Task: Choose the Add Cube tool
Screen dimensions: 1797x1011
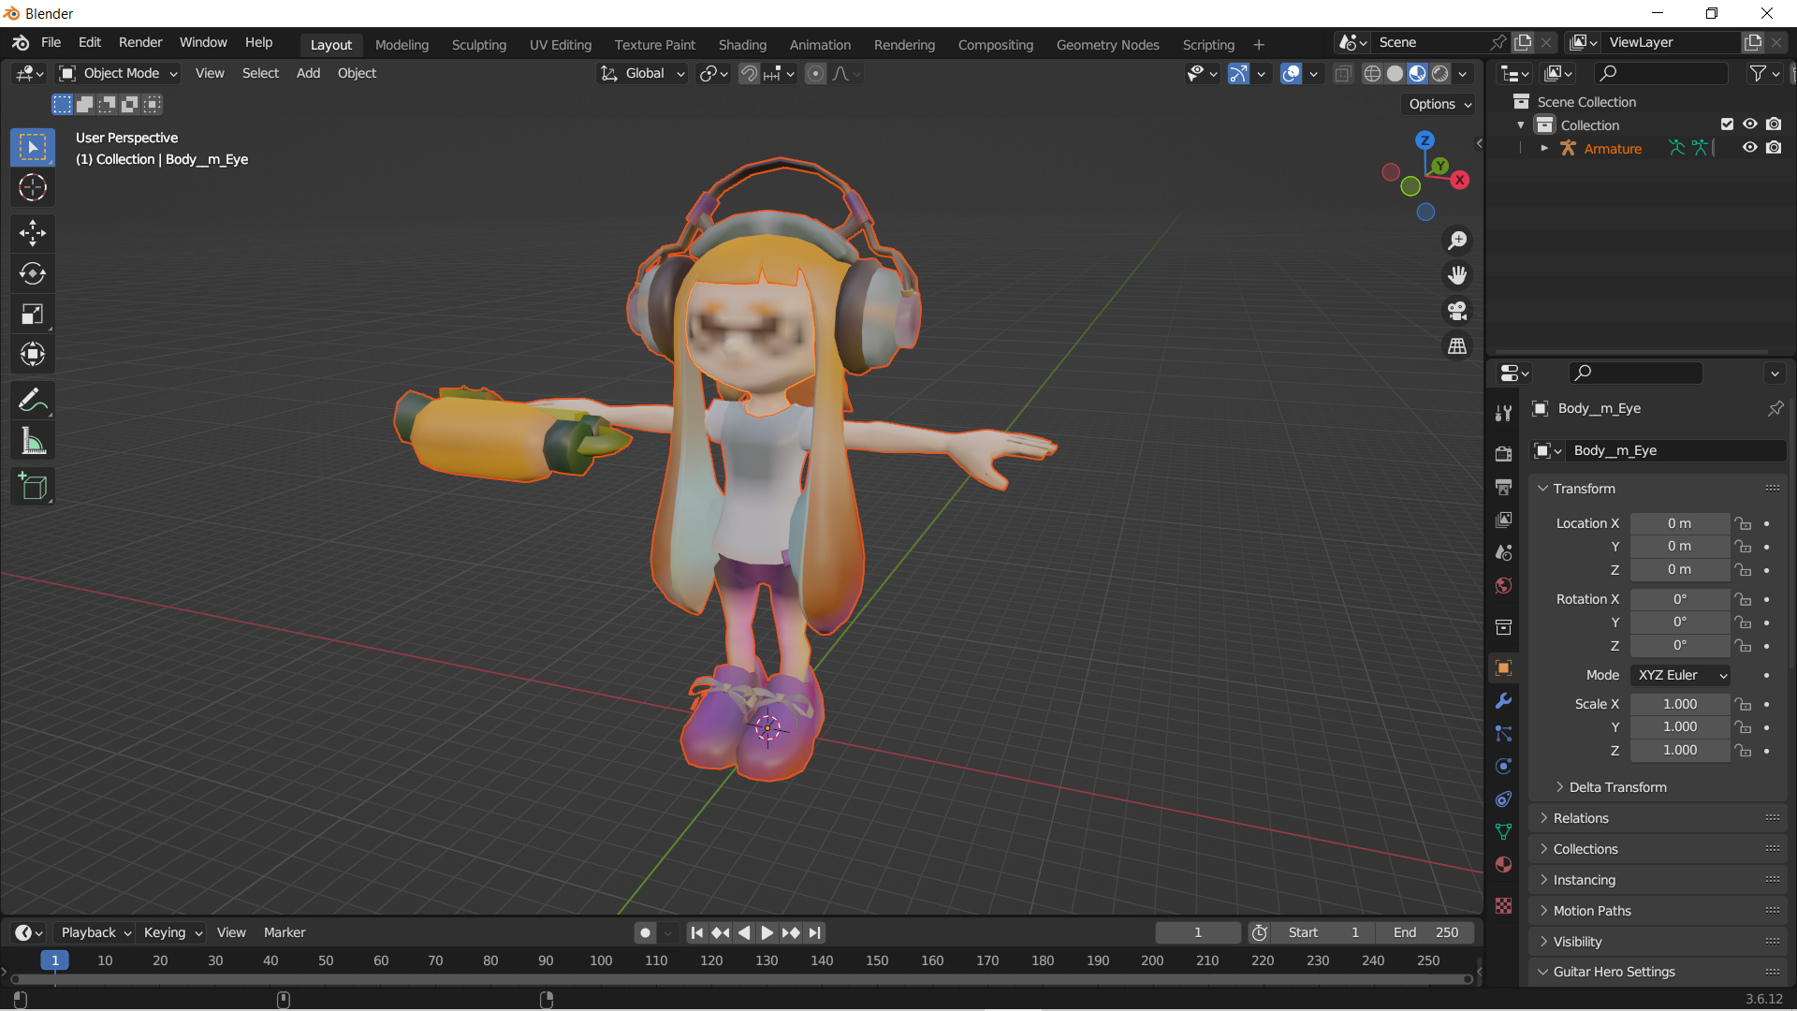Action: [x=33, y=487]
